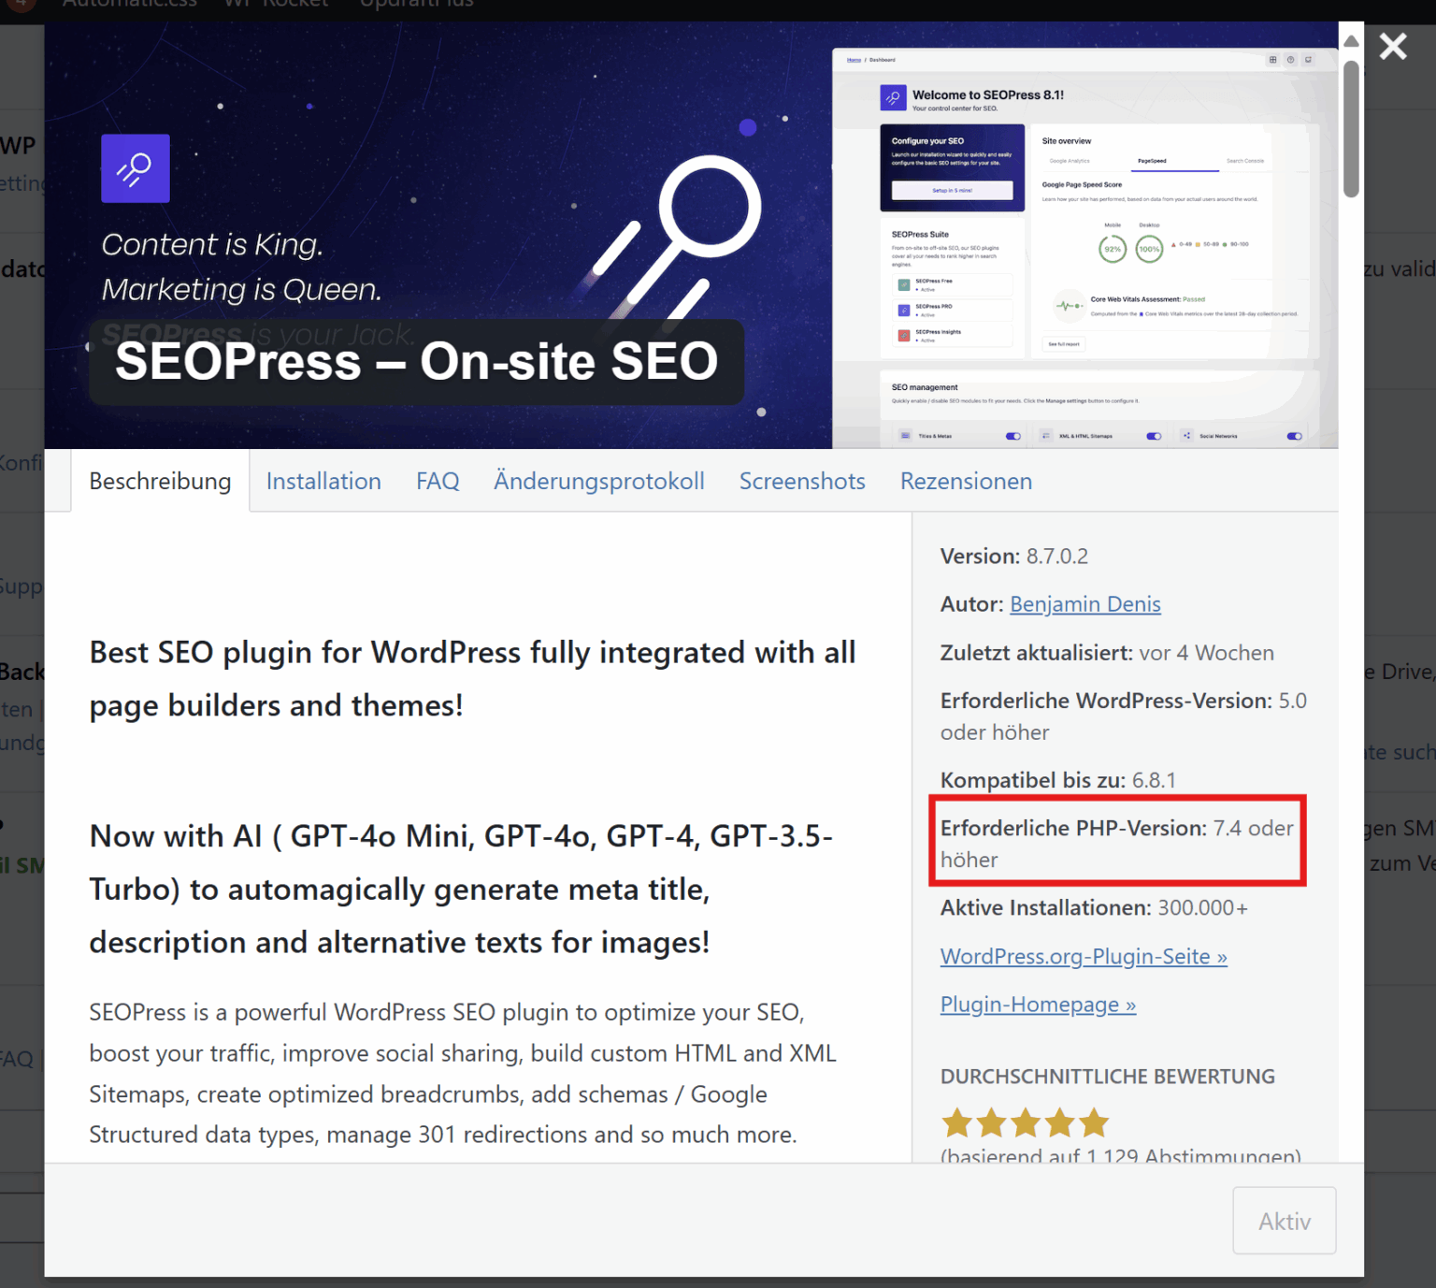The height and width of the screenshot is (1288, 1436).
Task: Open the grid icon in the dashboard header
Action: (x=1272, y=60)
